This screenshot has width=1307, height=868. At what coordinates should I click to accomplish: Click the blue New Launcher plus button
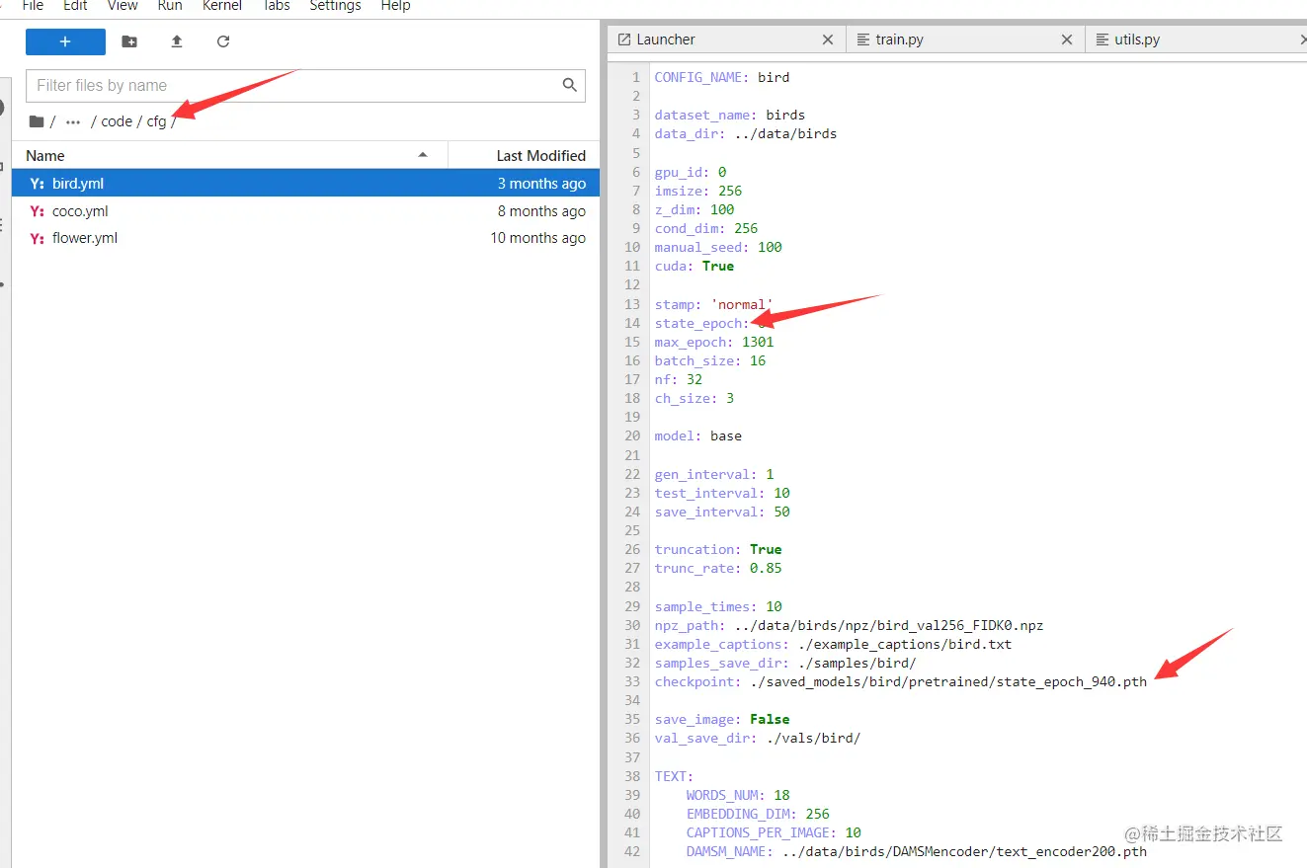(65, 41)
